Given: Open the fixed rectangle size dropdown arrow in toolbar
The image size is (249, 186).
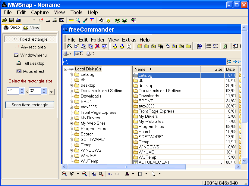Looking at the screenshot, I should pos(34,20).
